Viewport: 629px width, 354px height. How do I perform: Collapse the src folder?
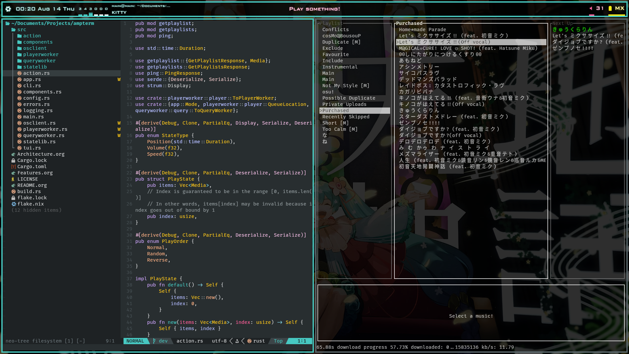pyautogui.click(x=21, y=29)
